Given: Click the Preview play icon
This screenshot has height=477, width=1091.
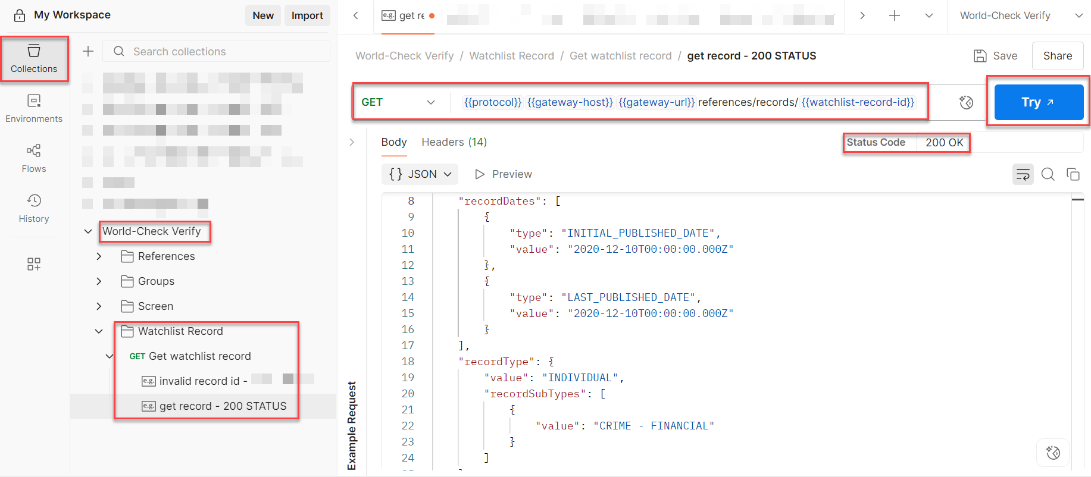Looking at the screenshot, I should (480, 174).
